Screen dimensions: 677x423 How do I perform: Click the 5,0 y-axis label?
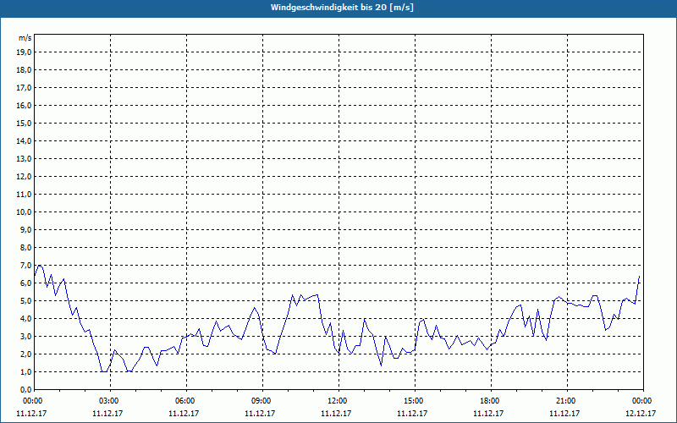pos(25,301)
